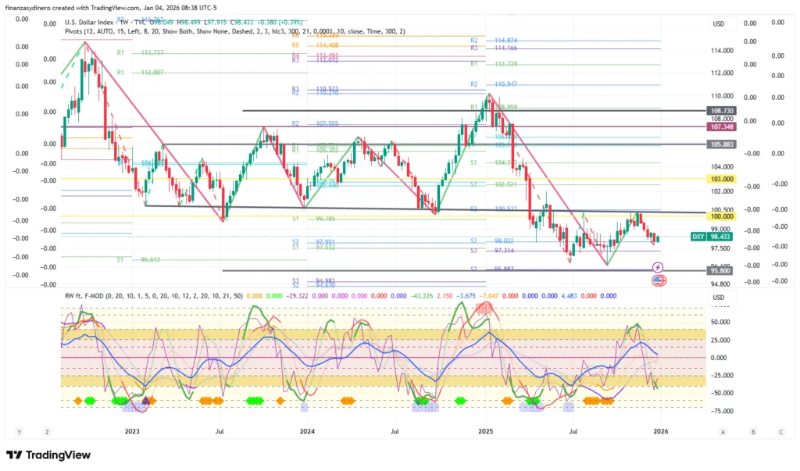Click the 2025 marker on the time axis
This screenshot has width=800, height=471.
point(485,431)
